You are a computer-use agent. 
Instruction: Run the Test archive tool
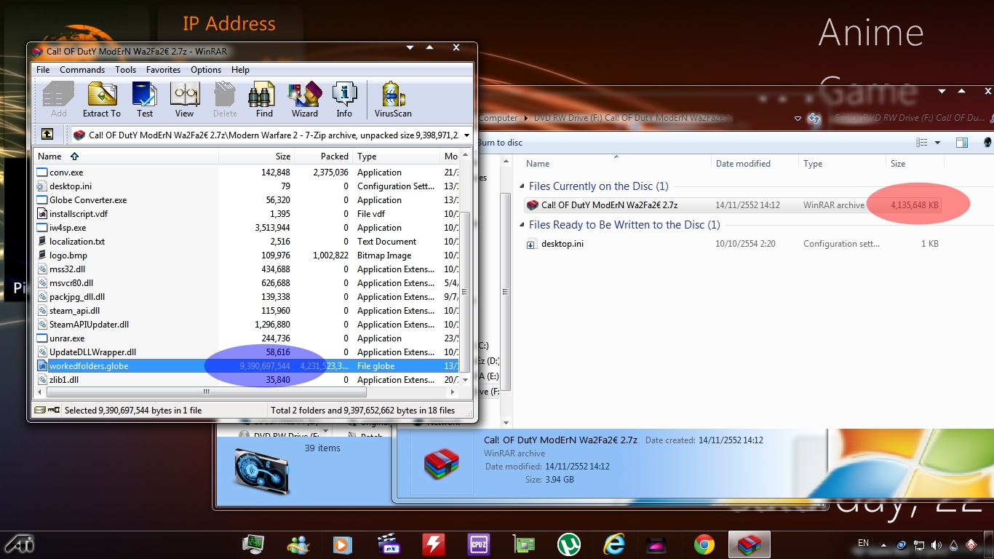pos(145,100)
